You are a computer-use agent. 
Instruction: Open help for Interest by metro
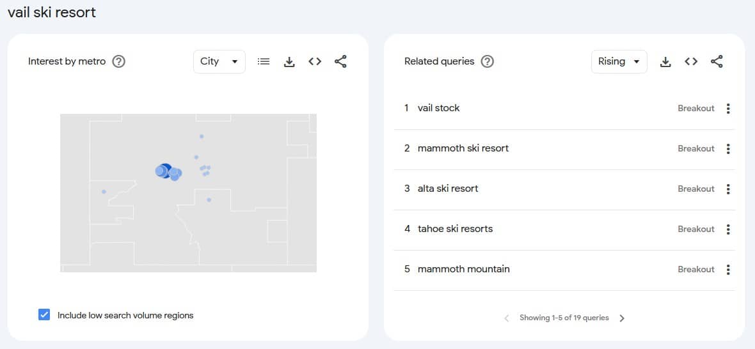pyautogui.click(x=118, y=61)
